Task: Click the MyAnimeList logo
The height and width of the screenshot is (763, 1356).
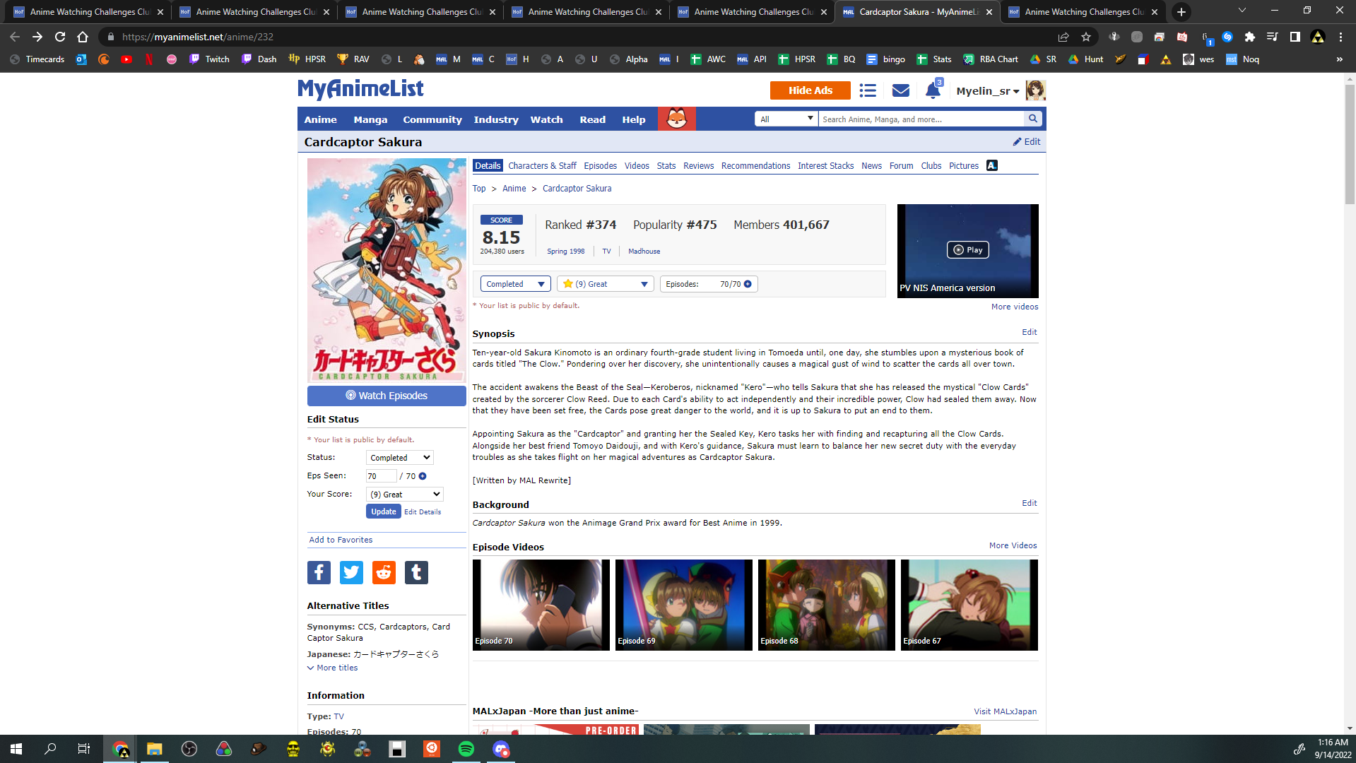Action: (x=360, y=89)
